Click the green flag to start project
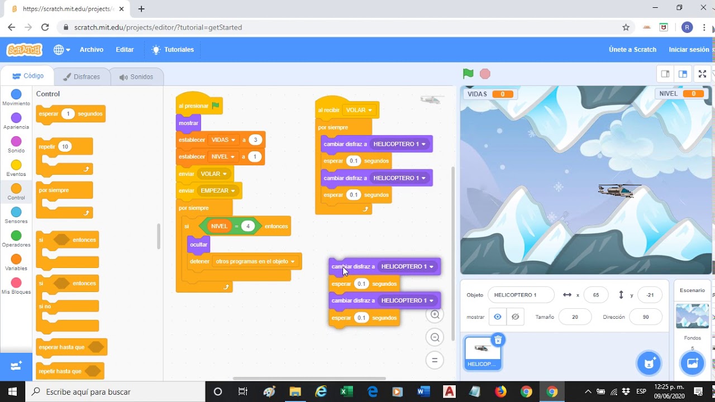Screen dimensions: 715x402 coord(468,74)
